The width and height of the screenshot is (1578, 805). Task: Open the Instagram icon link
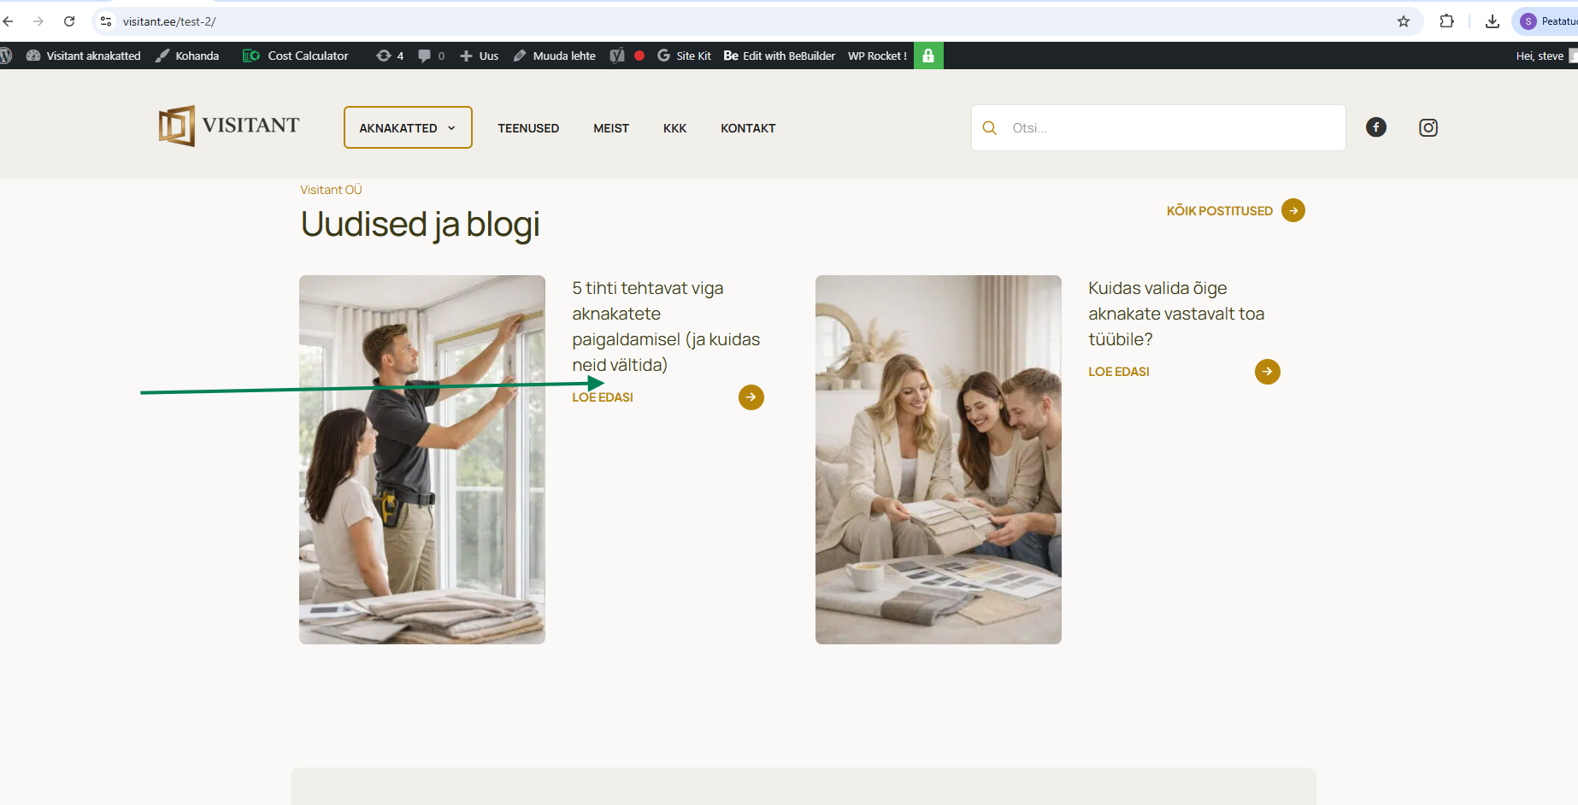pyautogui.click(x=1428, y=127)
